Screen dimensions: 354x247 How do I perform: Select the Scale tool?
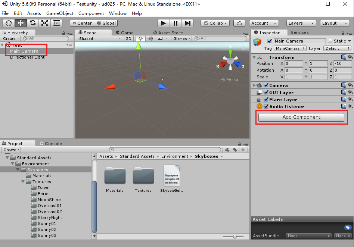click(x=44, y=23)
